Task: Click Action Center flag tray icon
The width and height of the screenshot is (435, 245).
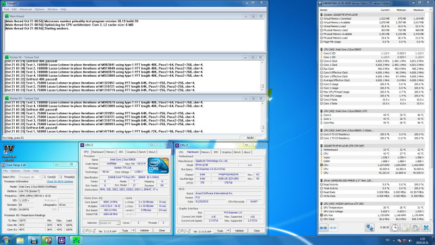Action: click(x=399, y=241)
